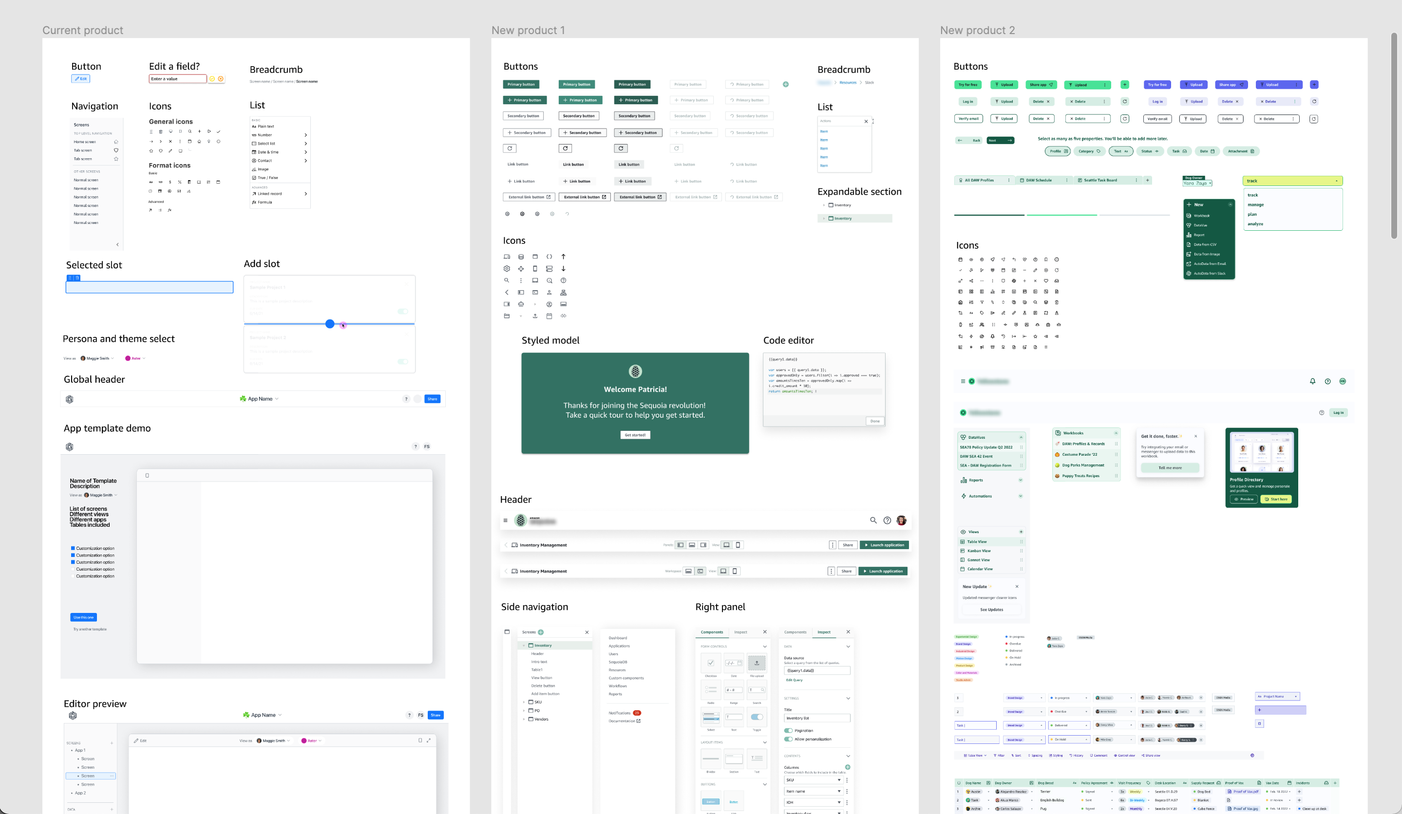Click the Edit Query link
This screenshot has width=1402, height=814.
pos(794,680)
